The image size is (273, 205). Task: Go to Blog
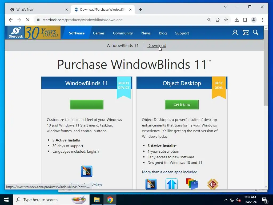click(x=163, y=33)
